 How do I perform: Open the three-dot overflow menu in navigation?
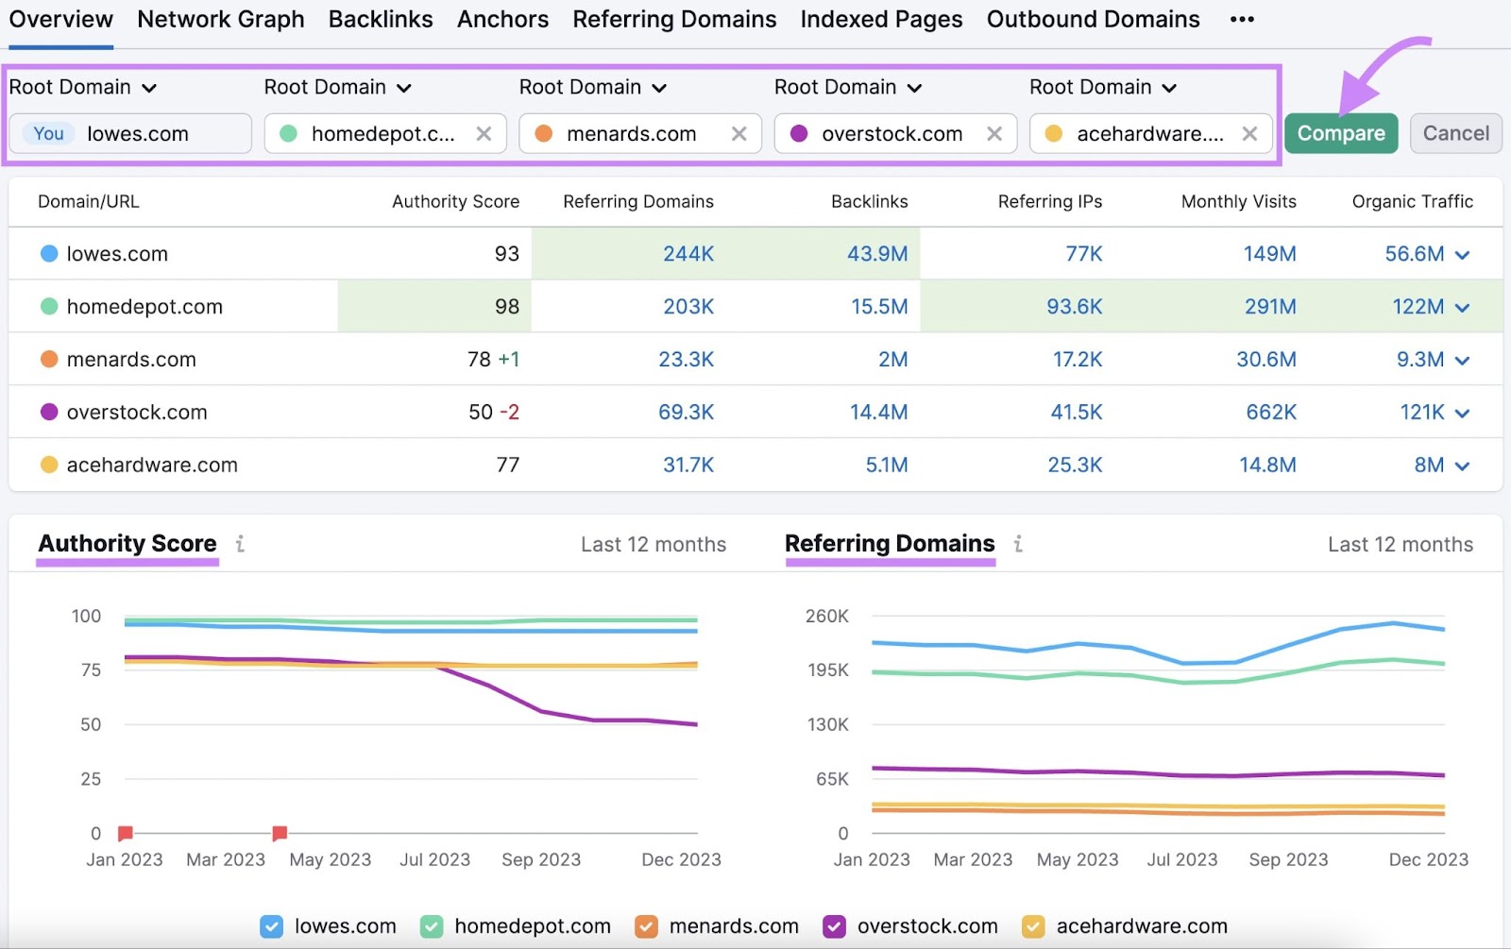[x=1242, y=19]
